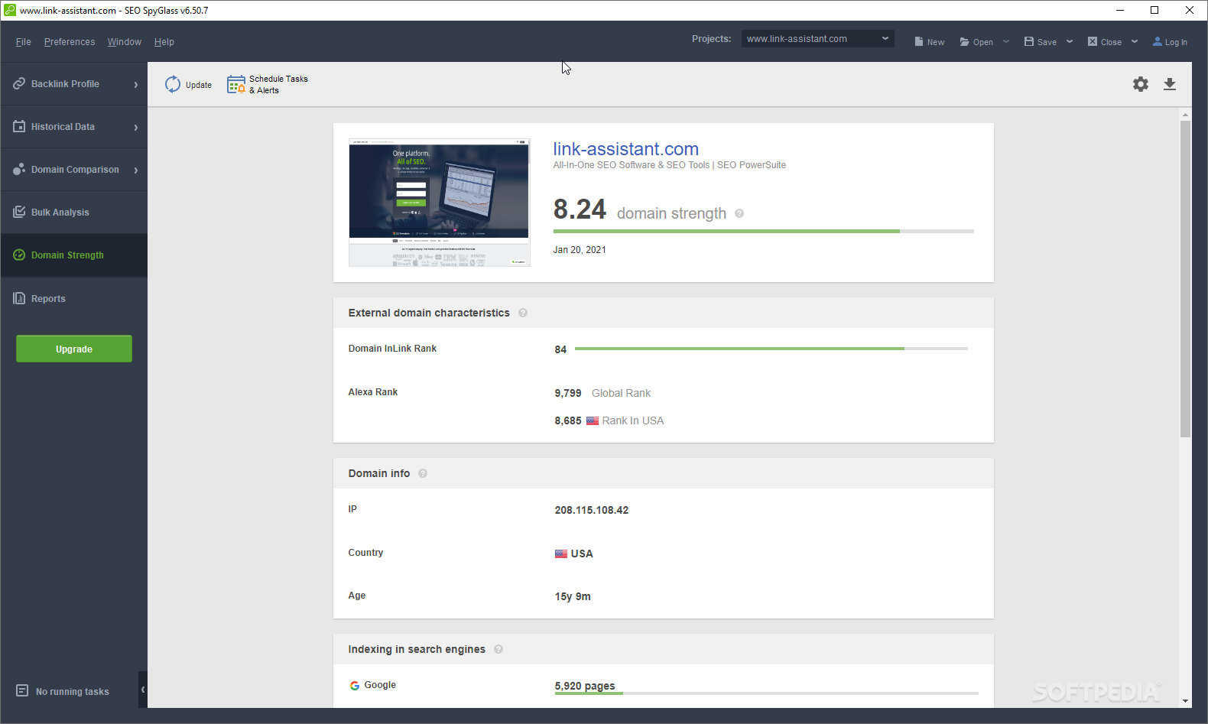1208x724 pixels.
Task: Click the domain strength progress bar
Action: [x=764, y=231]
